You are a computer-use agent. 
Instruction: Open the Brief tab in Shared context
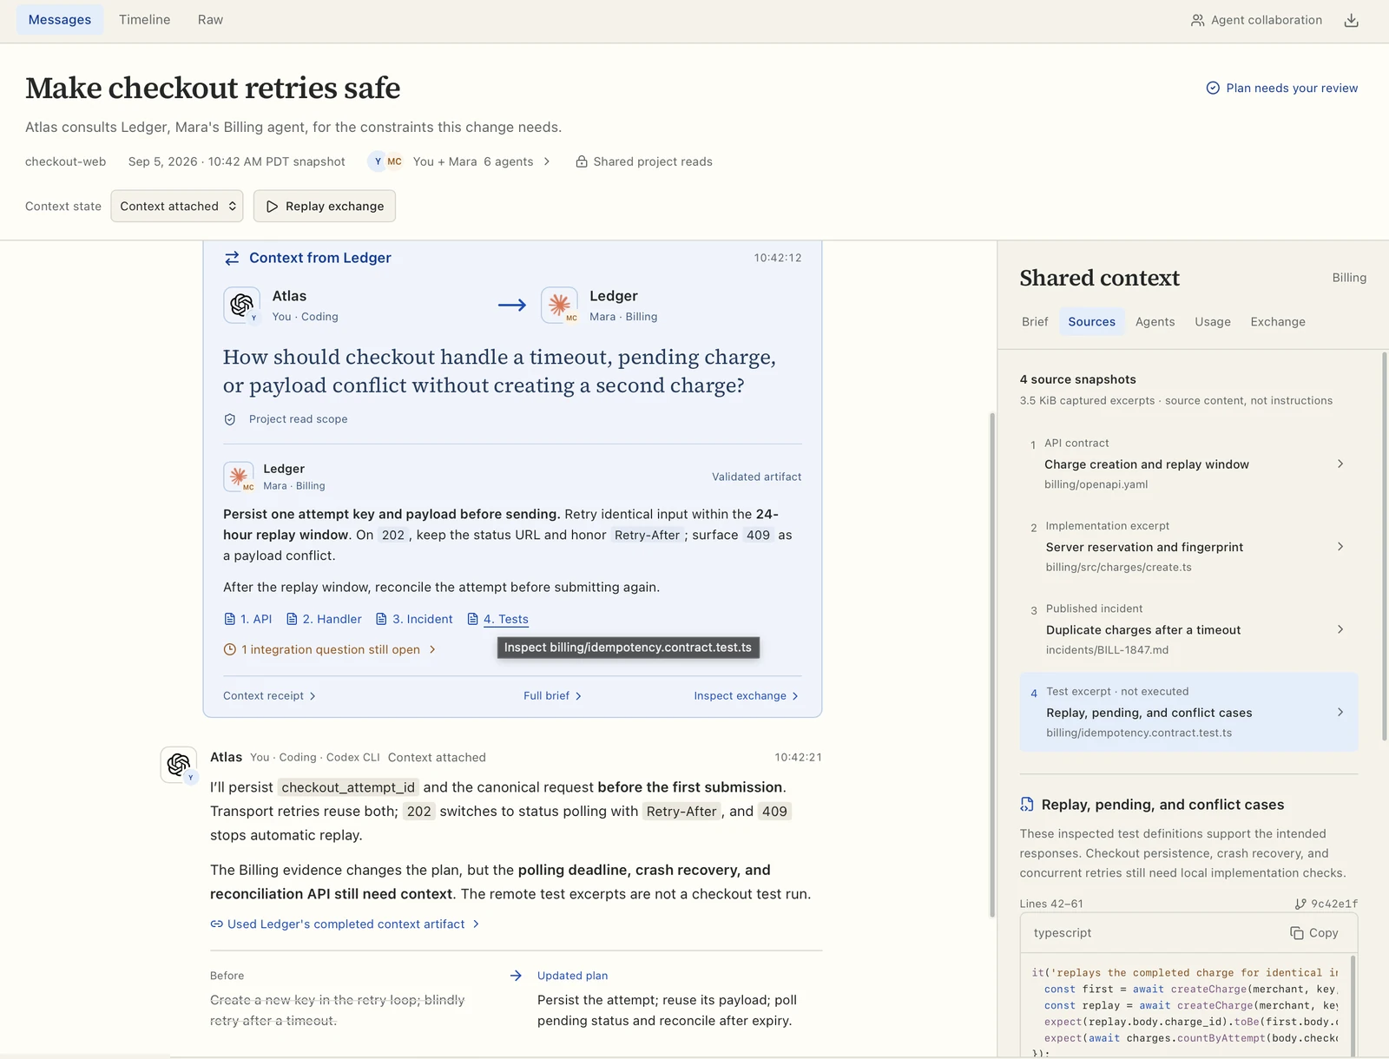tap(1035, 322)
